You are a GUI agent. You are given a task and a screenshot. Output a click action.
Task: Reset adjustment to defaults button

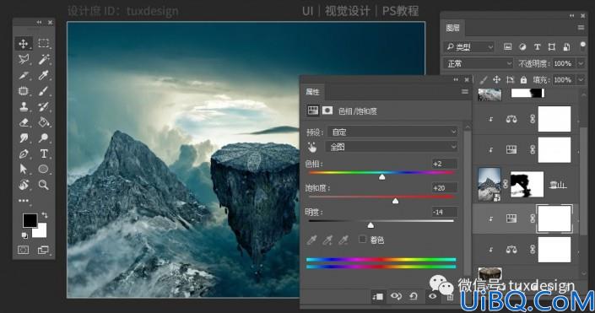click(x=414, y=296)
